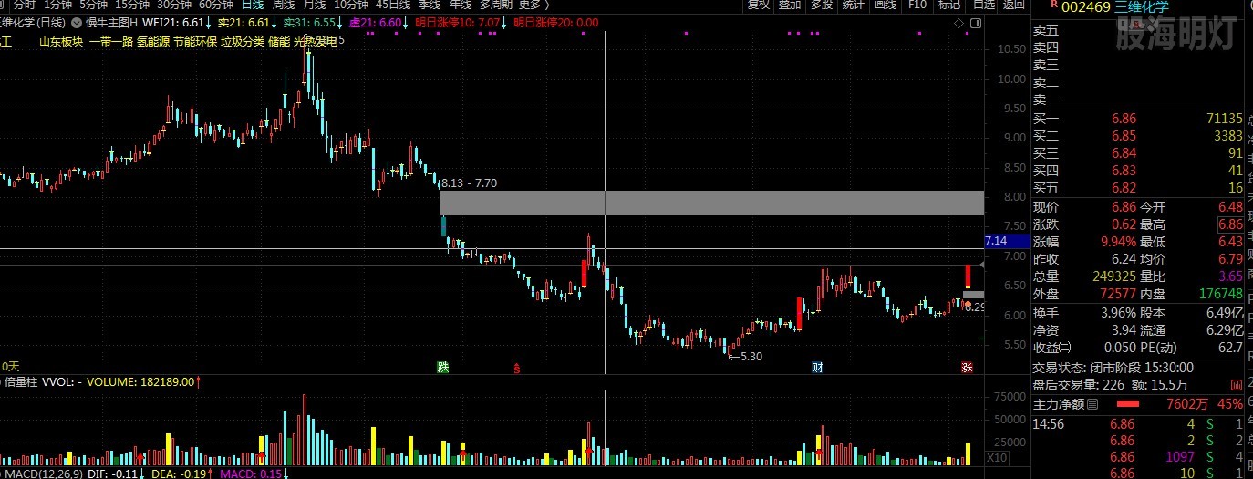Click the 储能 concept tag

click(279, 41)
